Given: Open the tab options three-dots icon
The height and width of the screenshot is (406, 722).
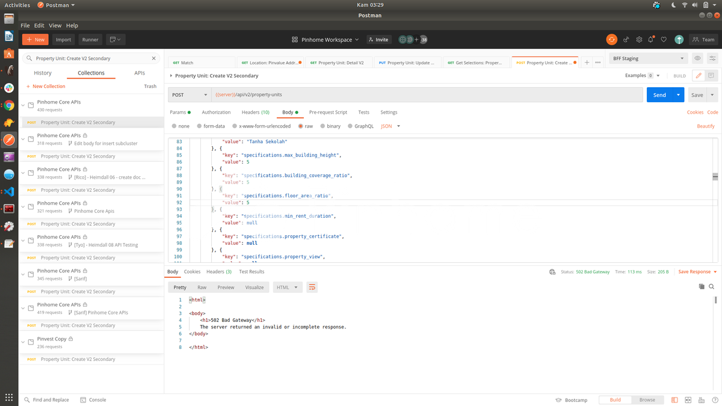Looking at the screenshot, I should coord(597,63).
